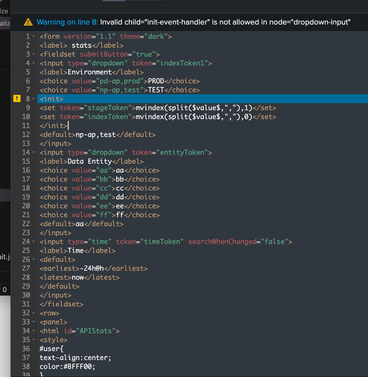The height and width of the screenshot is (377, 368).
Task: Click the yellow warning marker on line 8
Action: coord(17,98)
